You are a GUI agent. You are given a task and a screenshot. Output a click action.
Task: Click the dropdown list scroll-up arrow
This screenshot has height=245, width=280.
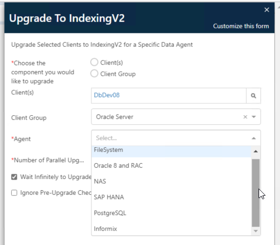[256, 151]
